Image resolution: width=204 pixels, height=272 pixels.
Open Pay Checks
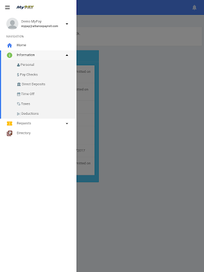29,74
